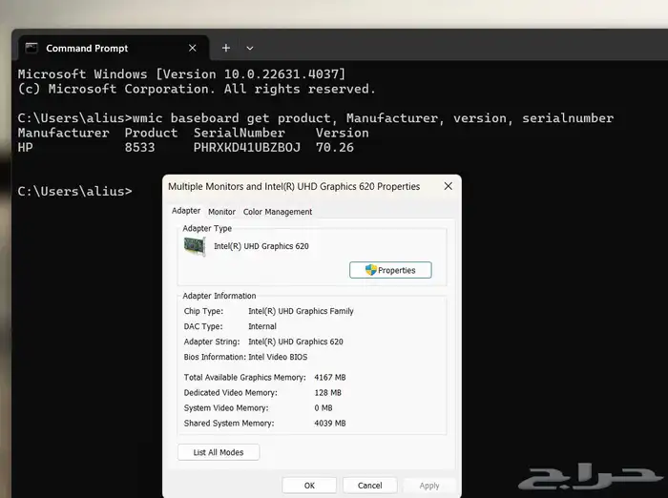
Task: Select the Command Prompt tab title
Action: point(87,49)
